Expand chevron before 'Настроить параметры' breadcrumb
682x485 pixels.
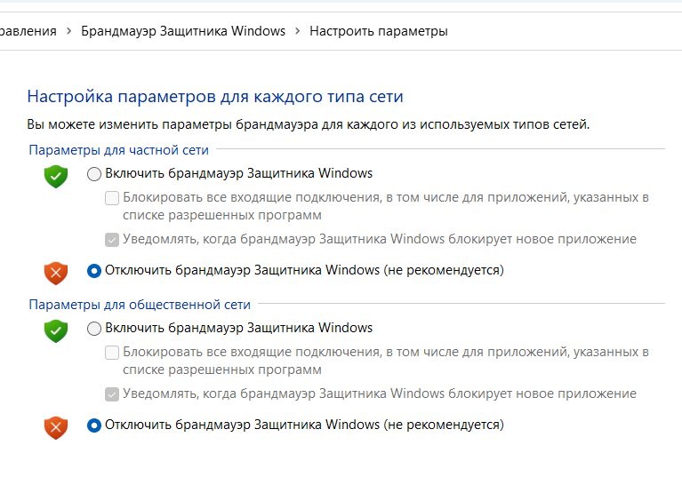pos(297,31)
